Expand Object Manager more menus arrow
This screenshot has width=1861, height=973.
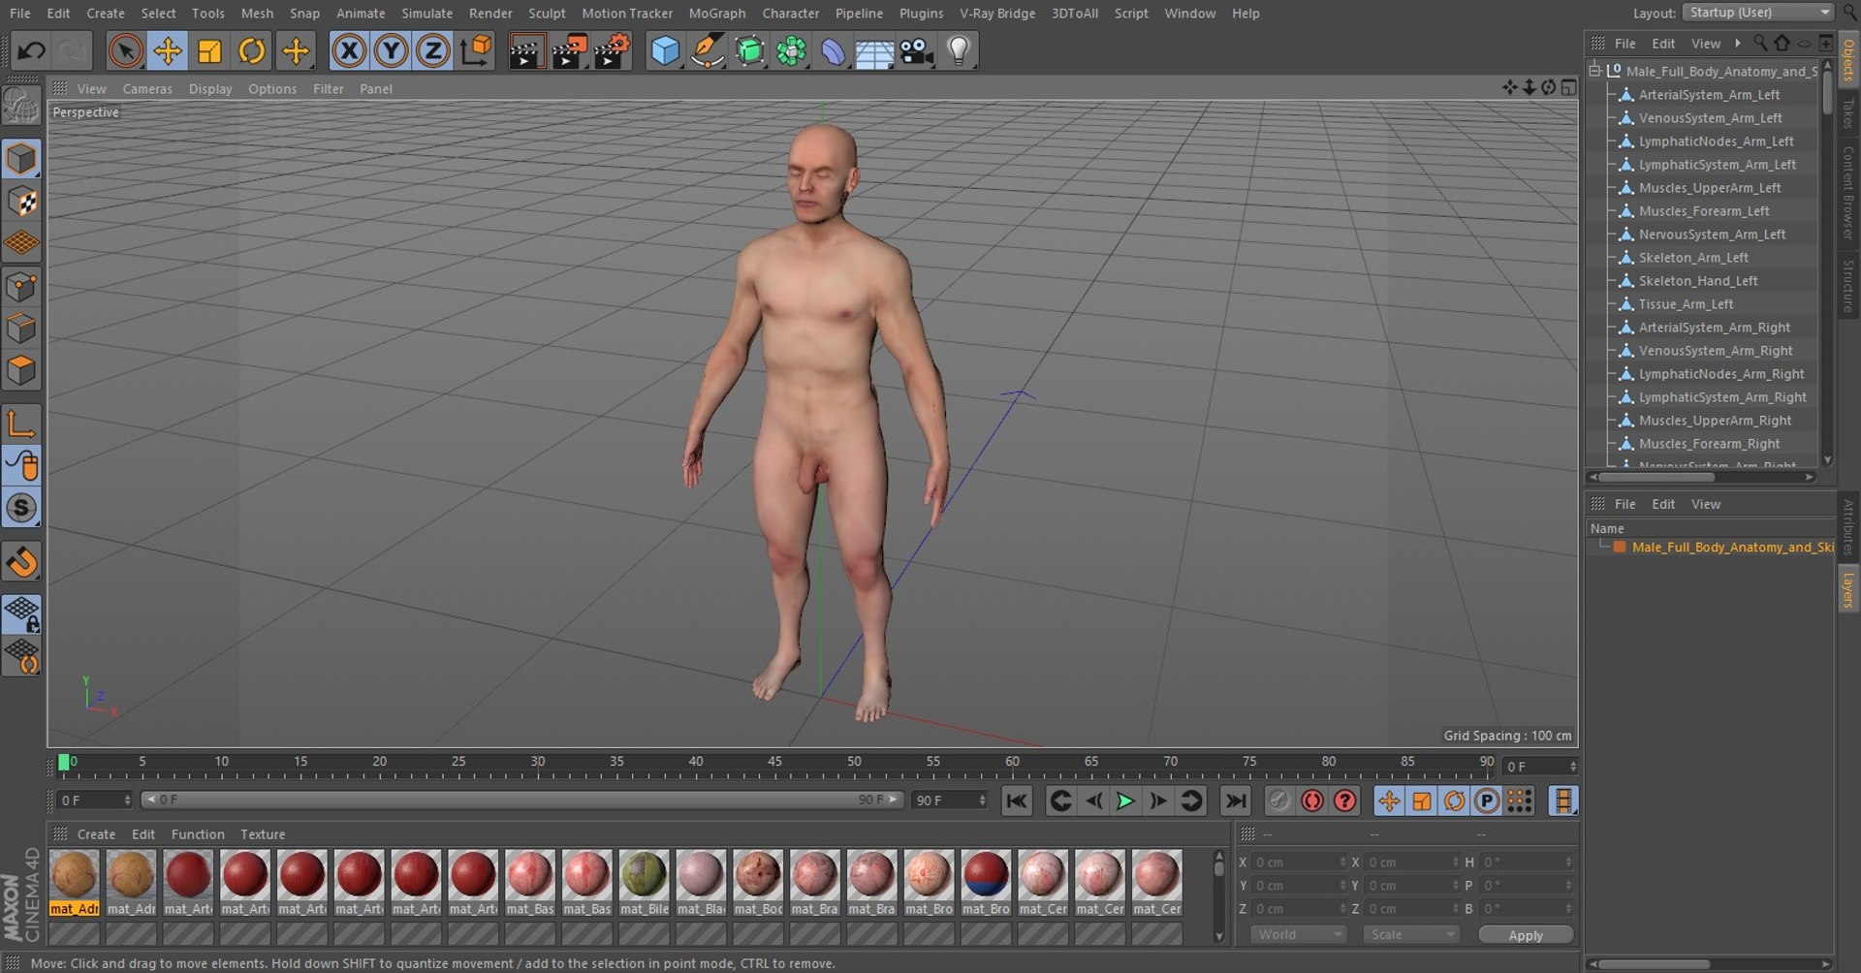point(1738,43)
